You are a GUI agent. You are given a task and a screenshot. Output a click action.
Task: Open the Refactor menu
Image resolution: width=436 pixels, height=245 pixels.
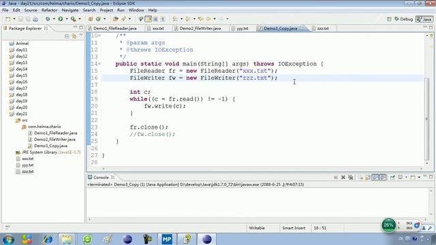(x=49, y=10)
